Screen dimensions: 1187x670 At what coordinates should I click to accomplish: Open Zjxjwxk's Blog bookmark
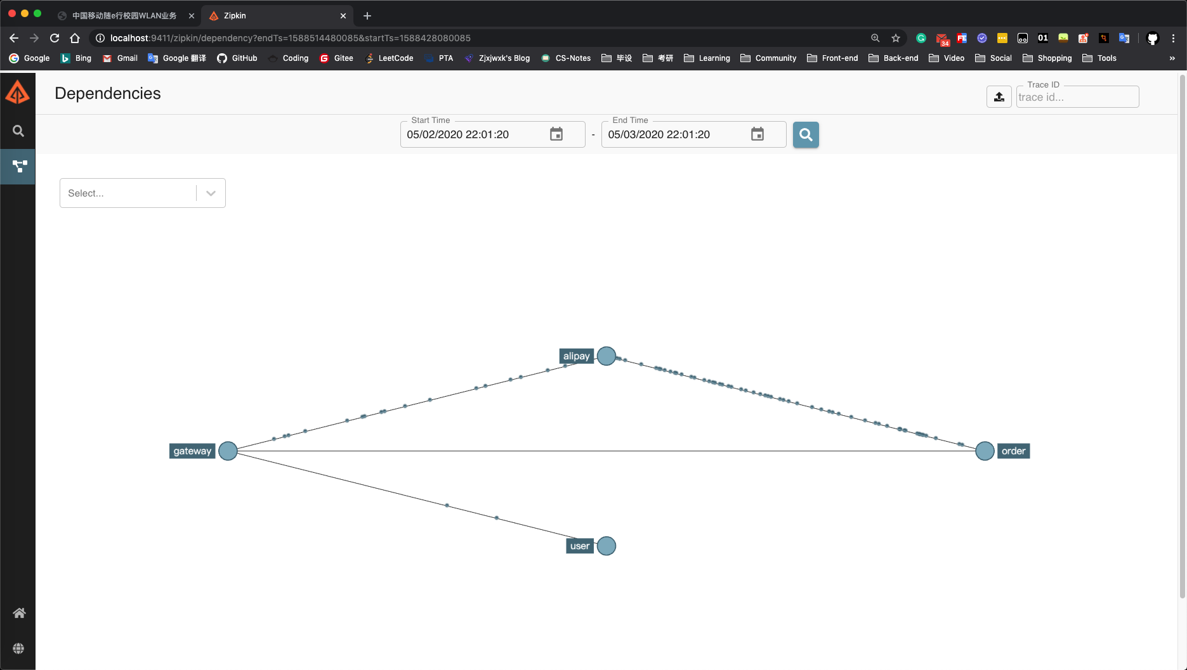click(497, 58)
